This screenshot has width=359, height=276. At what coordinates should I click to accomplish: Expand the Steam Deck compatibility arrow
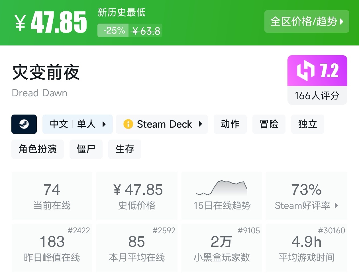[200, 124]
